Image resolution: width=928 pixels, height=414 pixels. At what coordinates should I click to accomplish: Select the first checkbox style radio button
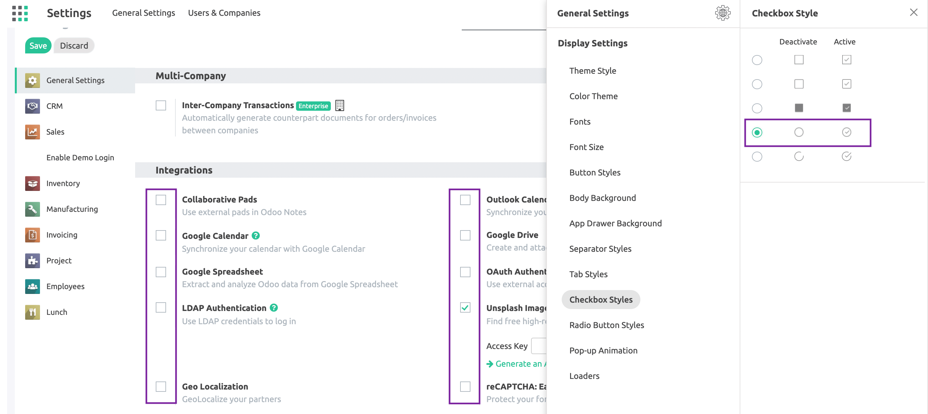point(756,60)
